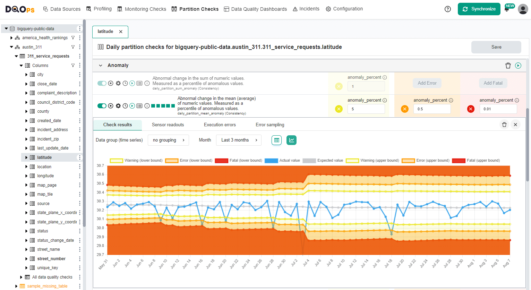The image size is (531, 290).
Task: Show info for mean warning anomaly_percent
Action: [x=385, y=100]
